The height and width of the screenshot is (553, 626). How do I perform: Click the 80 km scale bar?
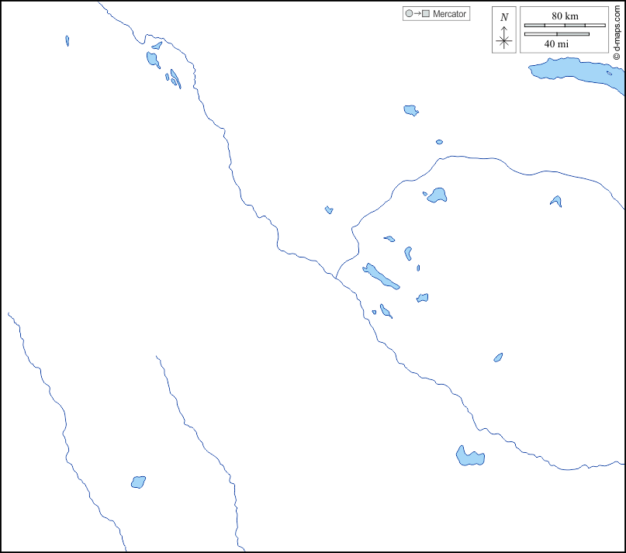coord(565,26)
